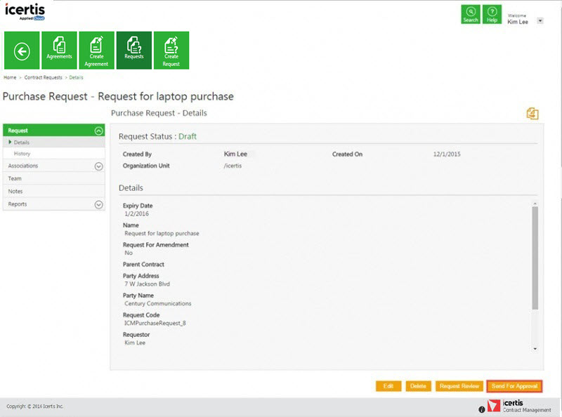Click the Contract Requests breadcrumb link

click(44, 77)
